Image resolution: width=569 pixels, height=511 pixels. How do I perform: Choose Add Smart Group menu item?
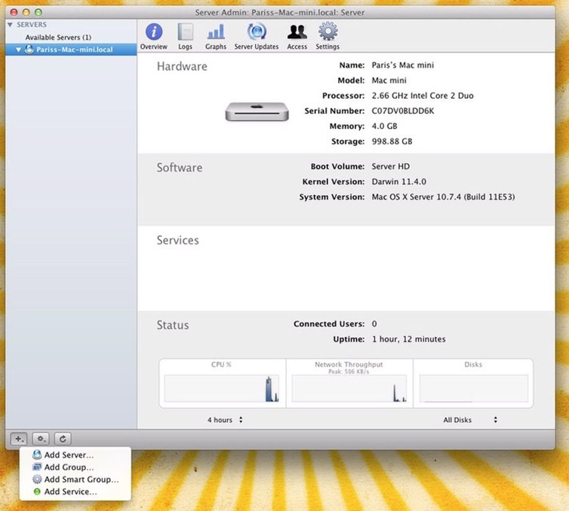click(x=81, y=480)
